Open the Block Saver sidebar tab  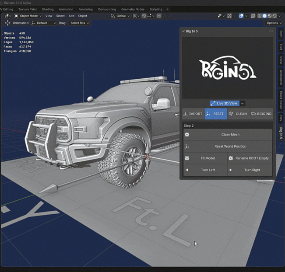point(281,100)
